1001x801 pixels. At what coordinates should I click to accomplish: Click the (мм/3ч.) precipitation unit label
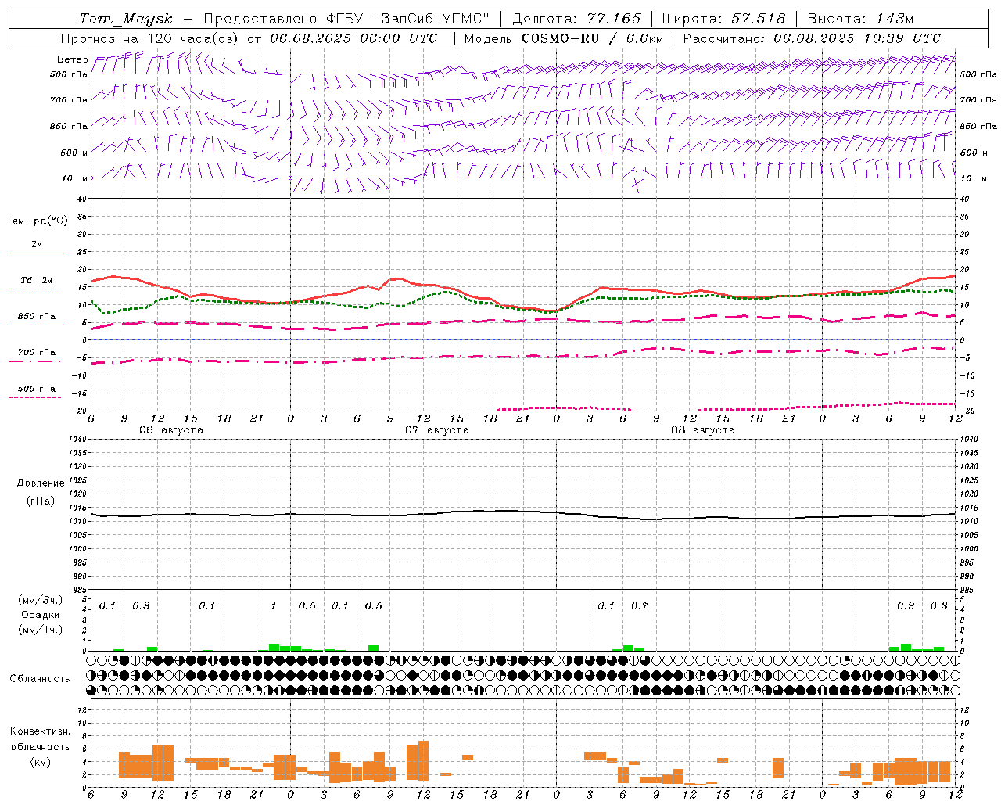click(x=40, y=600)
